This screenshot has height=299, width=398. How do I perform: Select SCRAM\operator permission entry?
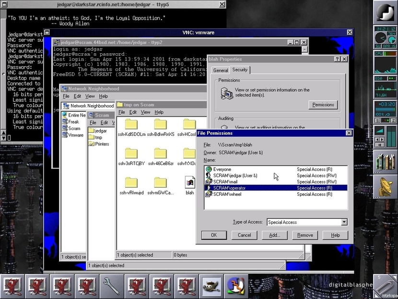[276, 188]
